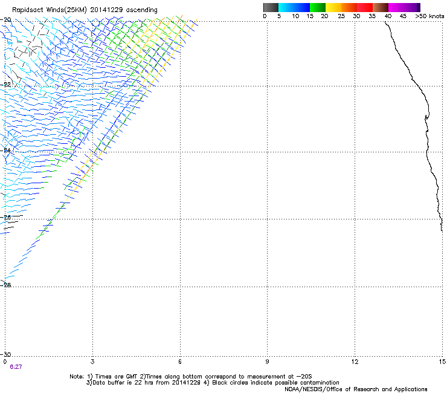Click the longitude label '6'
Screen dimensions: 447x393
tap(180, 362)
